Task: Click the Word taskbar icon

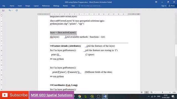Action: pos(105,97)
